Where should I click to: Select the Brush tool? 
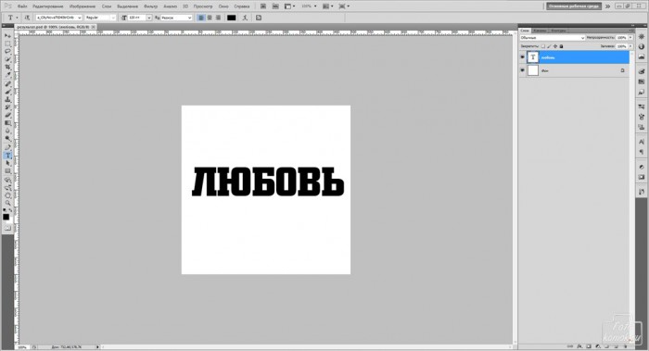click(7, 92)
